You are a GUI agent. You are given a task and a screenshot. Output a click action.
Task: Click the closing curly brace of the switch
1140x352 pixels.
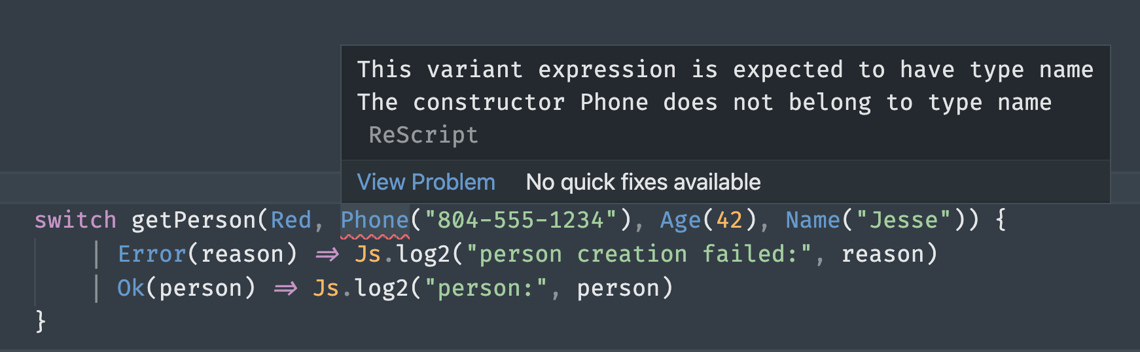pos(41,322)
